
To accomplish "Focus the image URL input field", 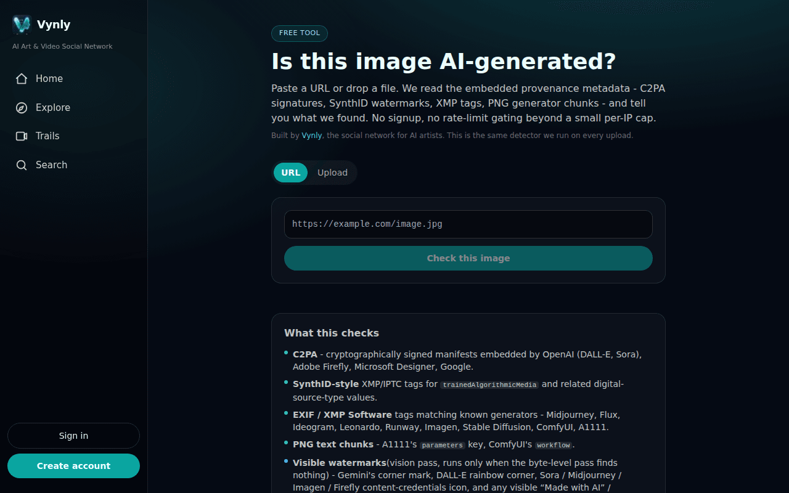I will [x=468, y=224].
